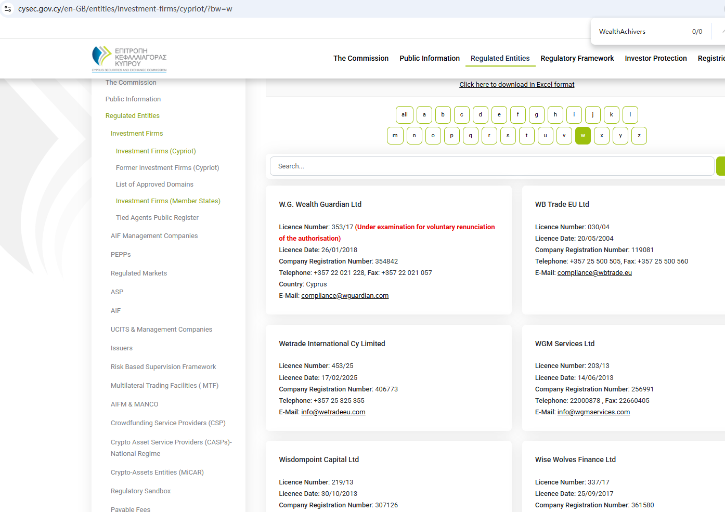
Task: Click into the Search firms field
Action: coord(491,166)
